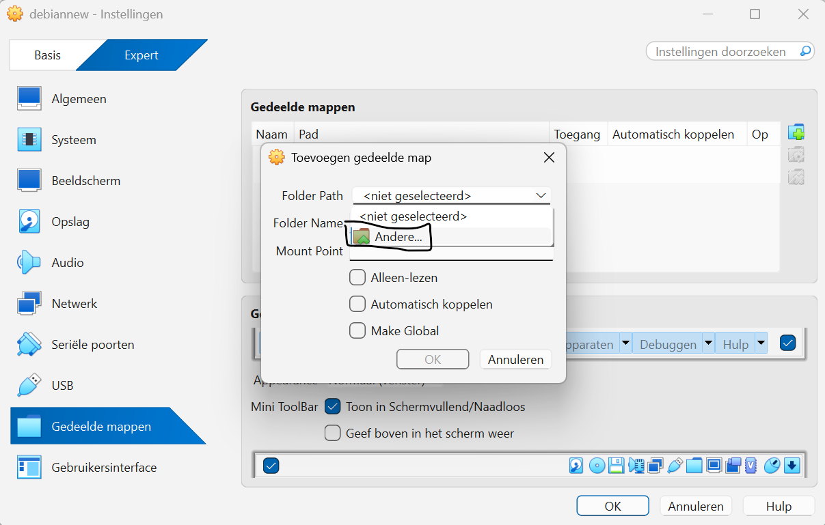Click the audio status bar icon
Image resolution: width=825 pixels, height=525 pixels.
click(636, 466)
